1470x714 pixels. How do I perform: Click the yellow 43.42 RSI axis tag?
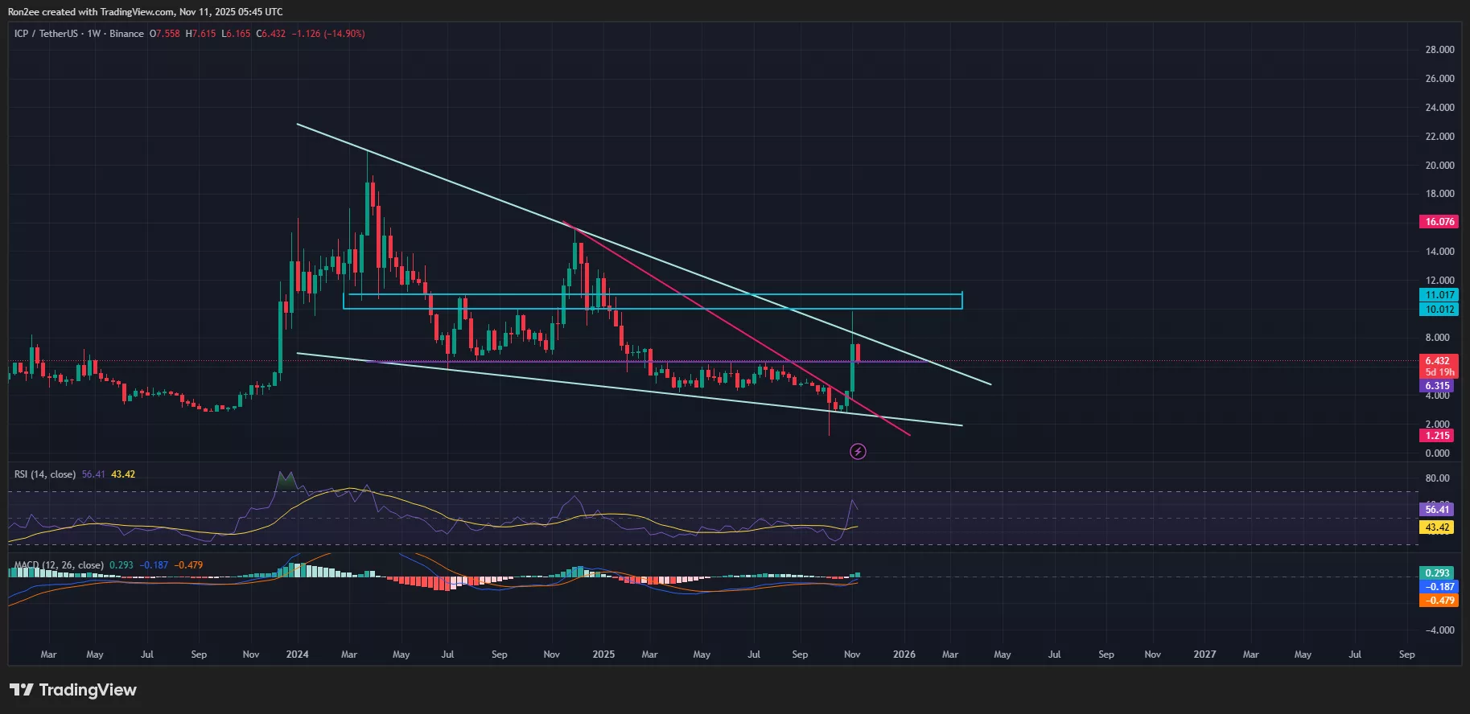(1437, 527)
